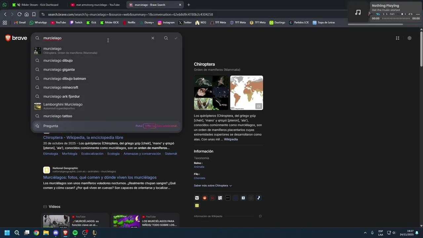
Task: Open Windows Start menu
Action: point(7,233)
